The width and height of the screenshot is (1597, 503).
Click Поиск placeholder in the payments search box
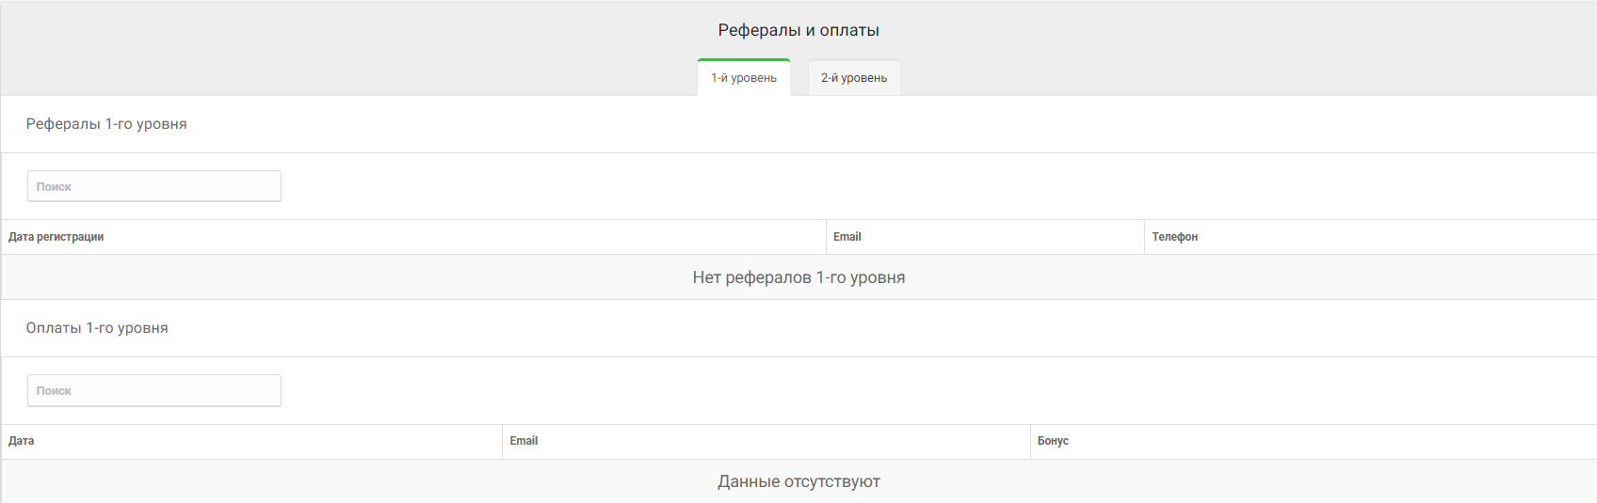(x=55, y=390)
